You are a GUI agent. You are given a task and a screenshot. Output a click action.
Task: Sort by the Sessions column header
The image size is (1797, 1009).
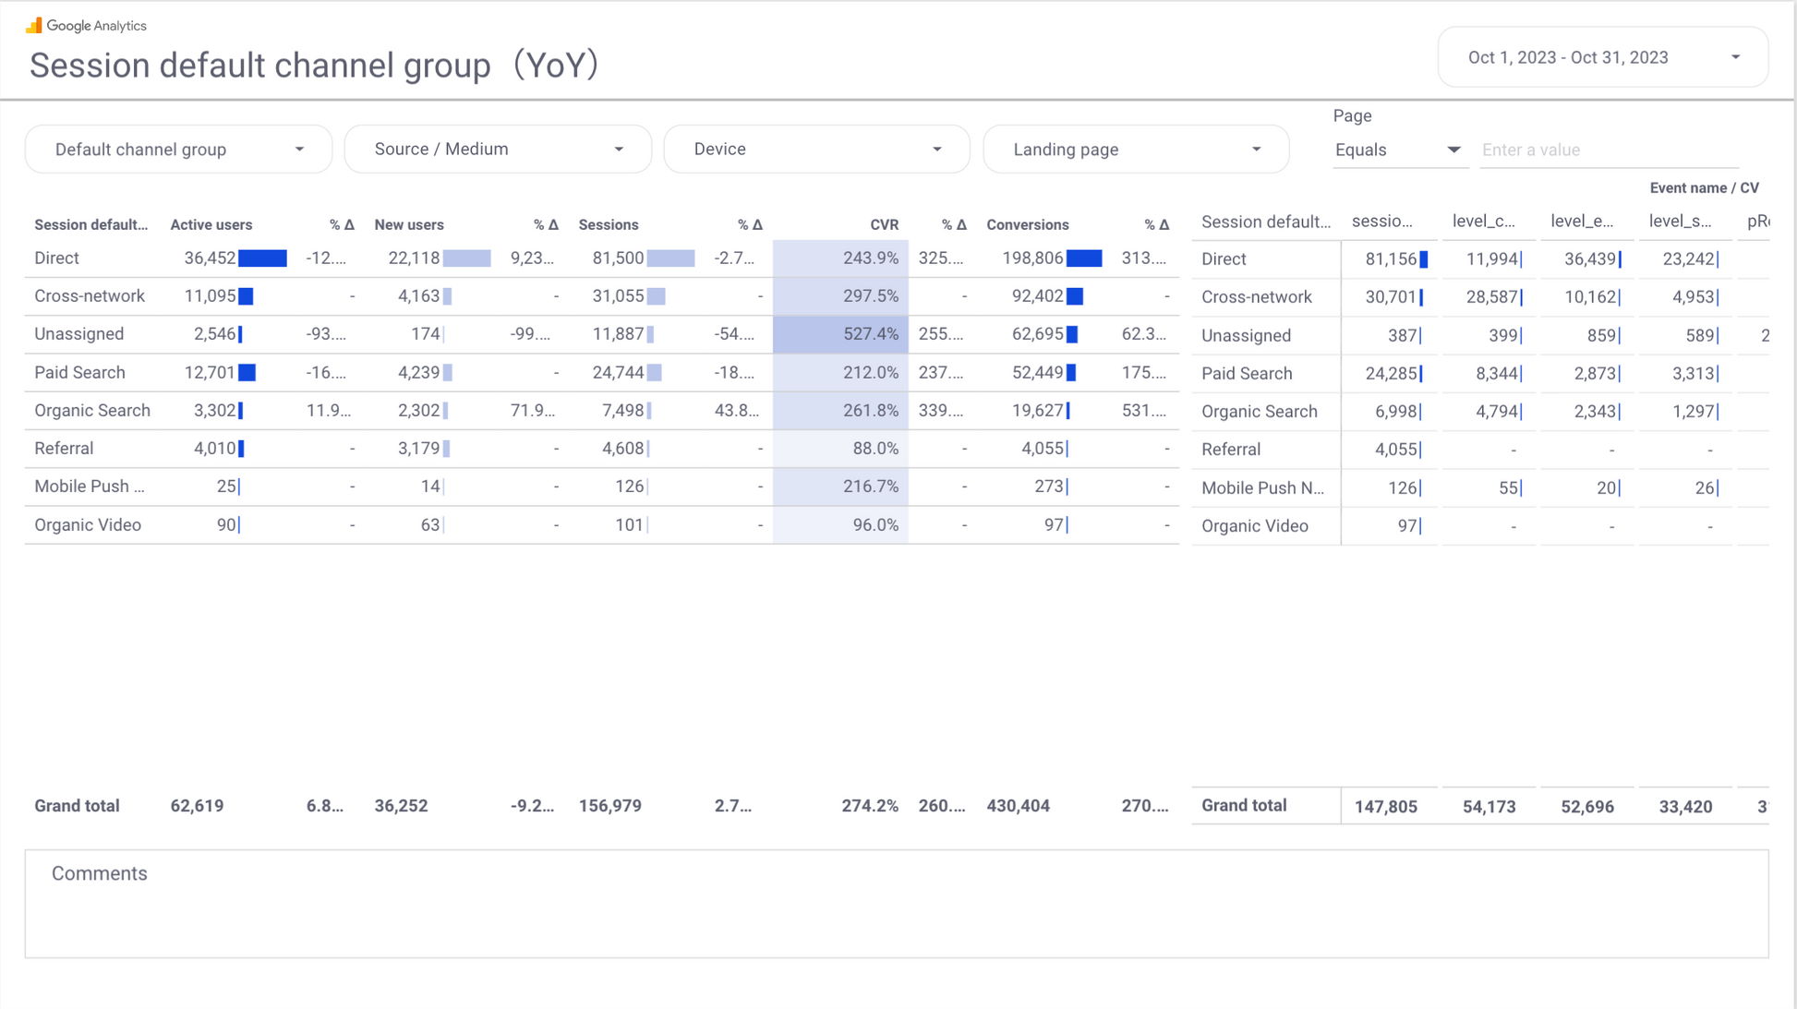[608, 224]
